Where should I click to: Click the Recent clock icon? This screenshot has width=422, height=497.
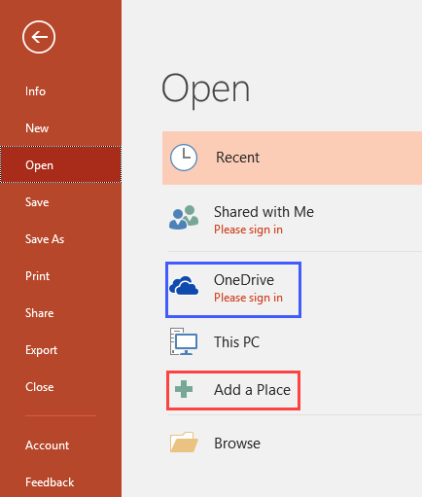(184, 158)
